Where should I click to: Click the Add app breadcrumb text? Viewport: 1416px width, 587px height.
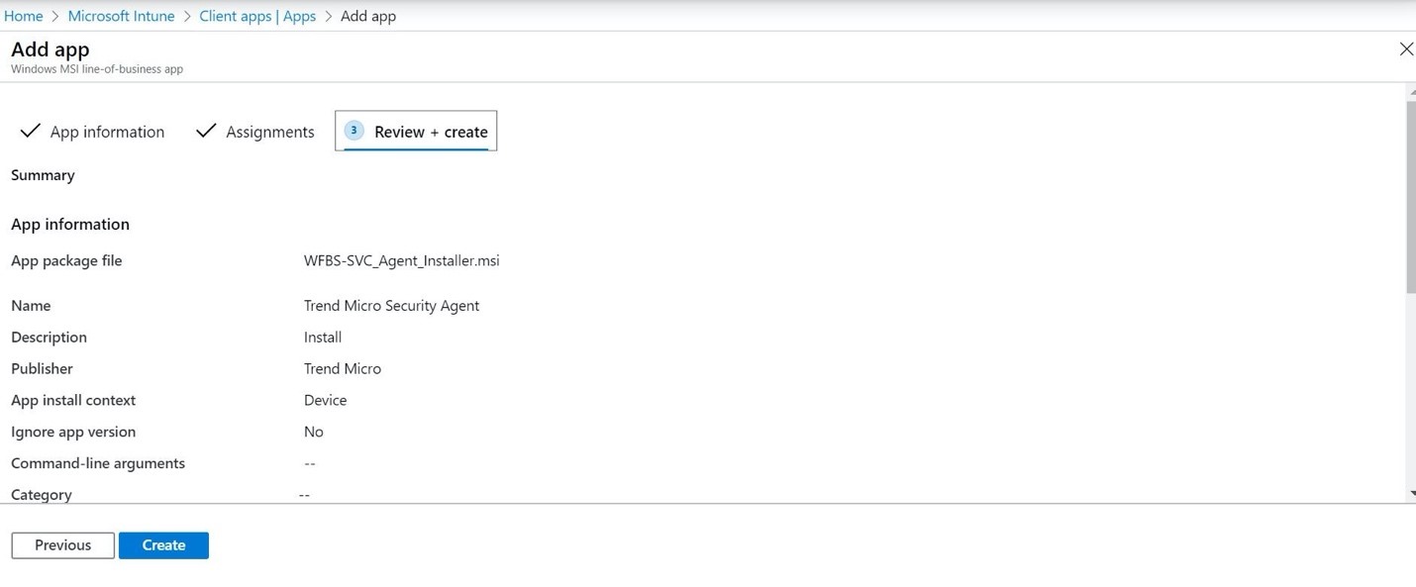[x=368, y=16]
